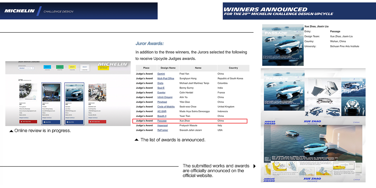Click country cell 'Republic of South Korea'
This screenshot has width=376, height=188.
(230, 78)
